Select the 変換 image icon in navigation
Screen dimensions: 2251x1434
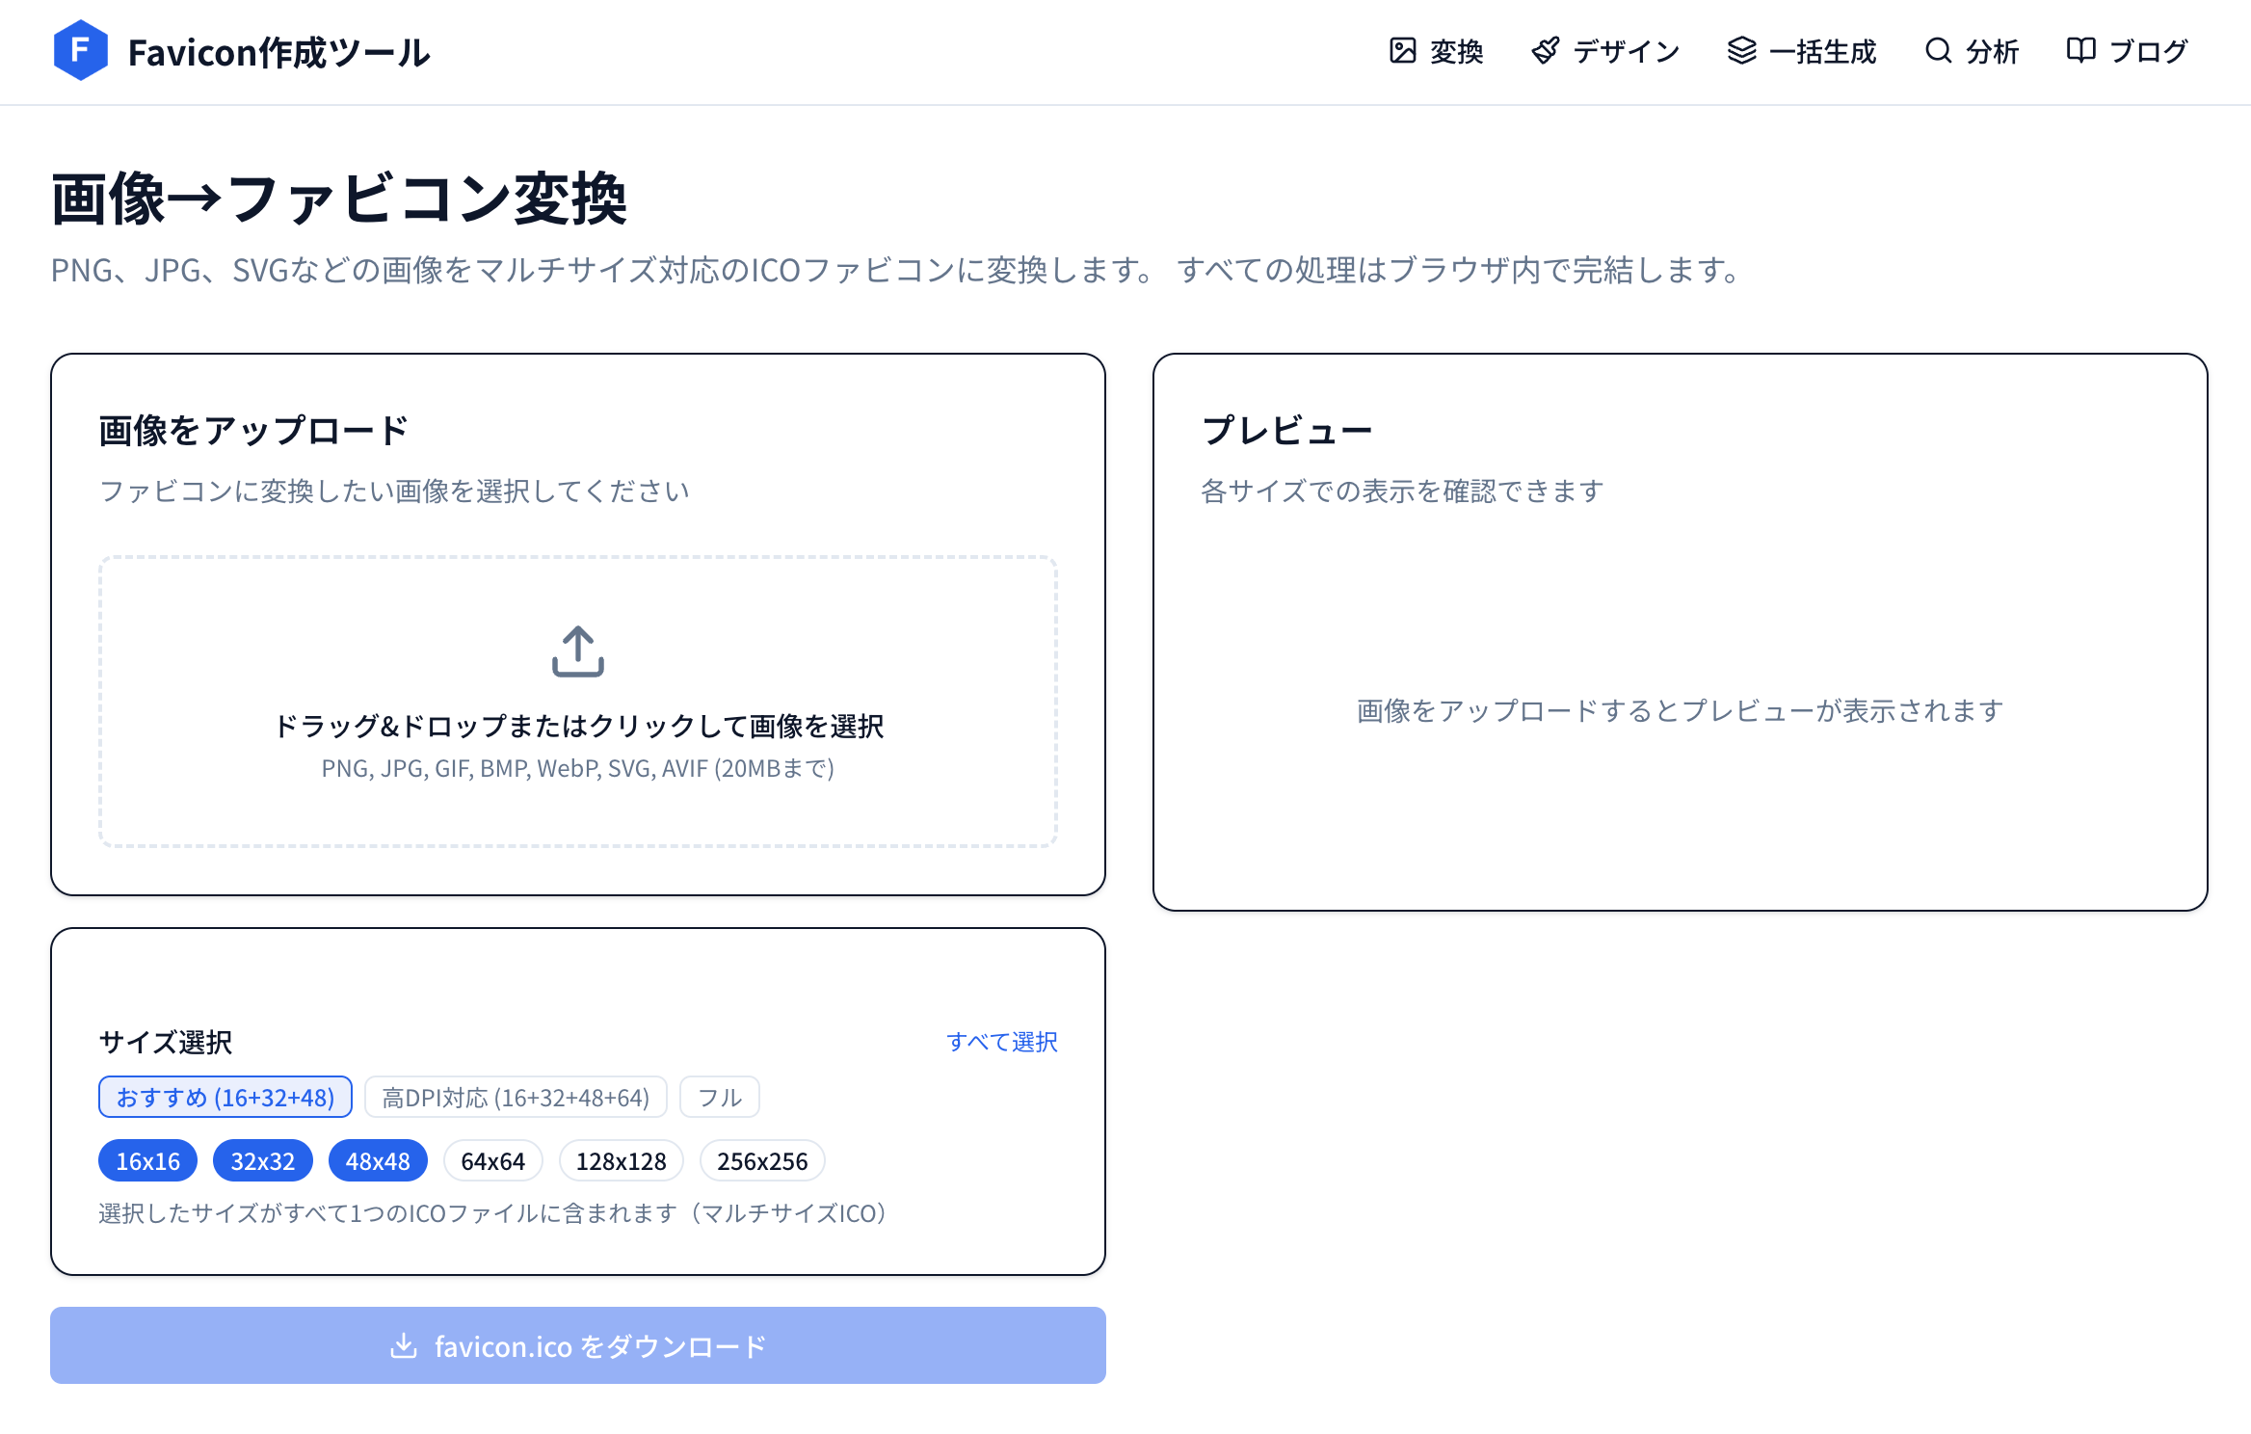pos(1405,50)
